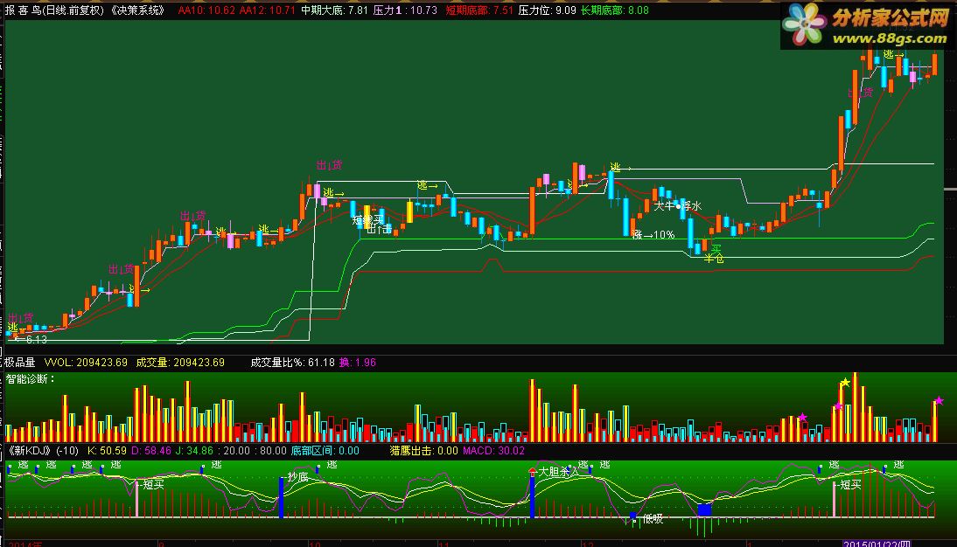Click the green 买 signal above 半仓

[716, 249]
